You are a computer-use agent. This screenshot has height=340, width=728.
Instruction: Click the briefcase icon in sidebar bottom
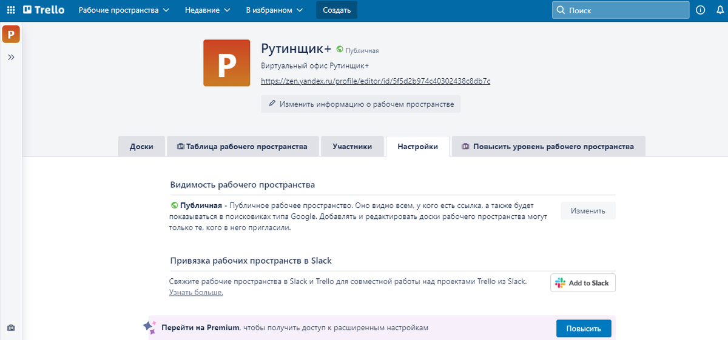point(11,328)
